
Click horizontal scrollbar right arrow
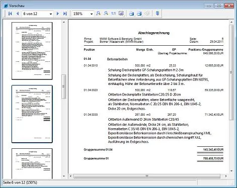pyautogui.click(x=226, y=176)
